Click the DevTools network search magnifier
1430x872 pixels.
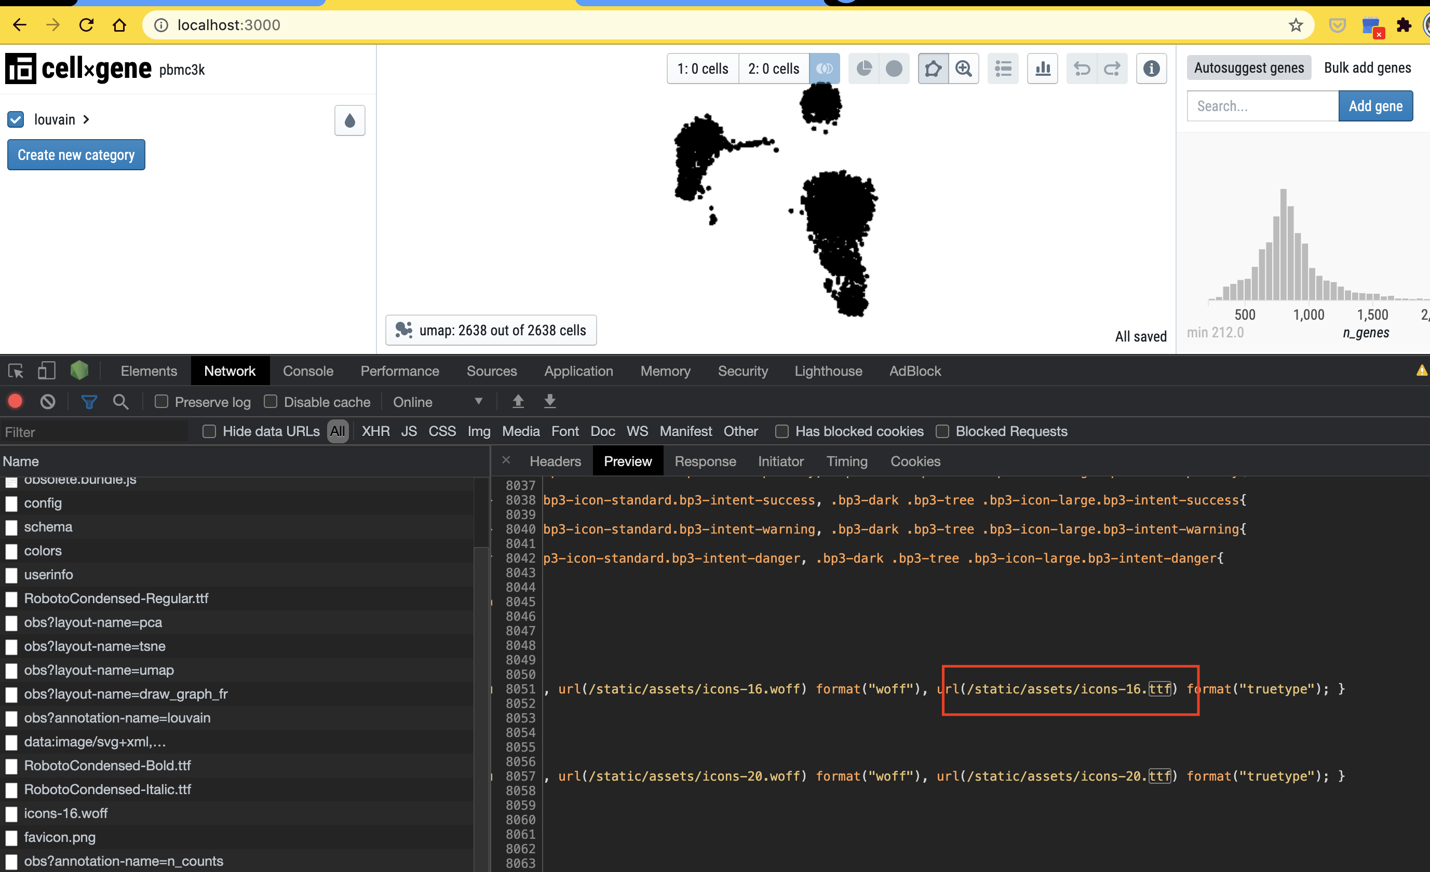click(x=120, y=401)
